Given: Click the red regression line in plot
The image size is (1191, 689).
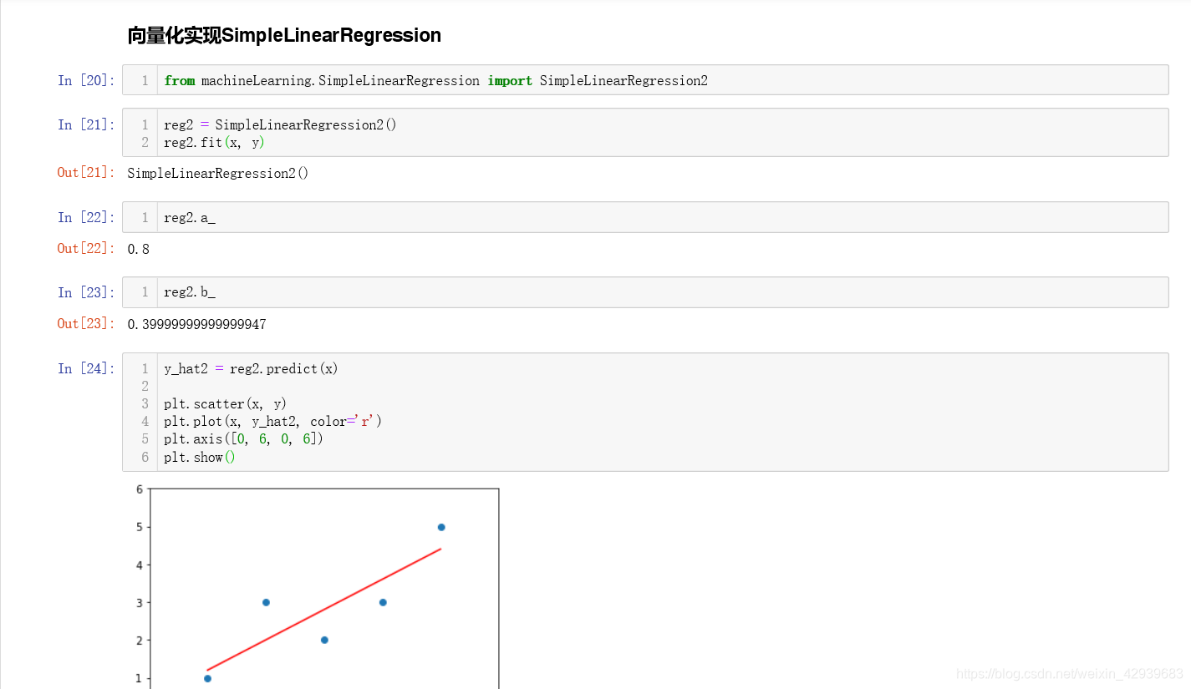Looking at the screenshot, I should 324,609.
